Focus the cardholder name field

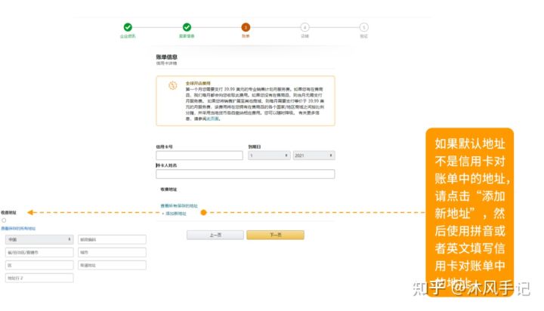pyautogui.click(x=246, y=174)
